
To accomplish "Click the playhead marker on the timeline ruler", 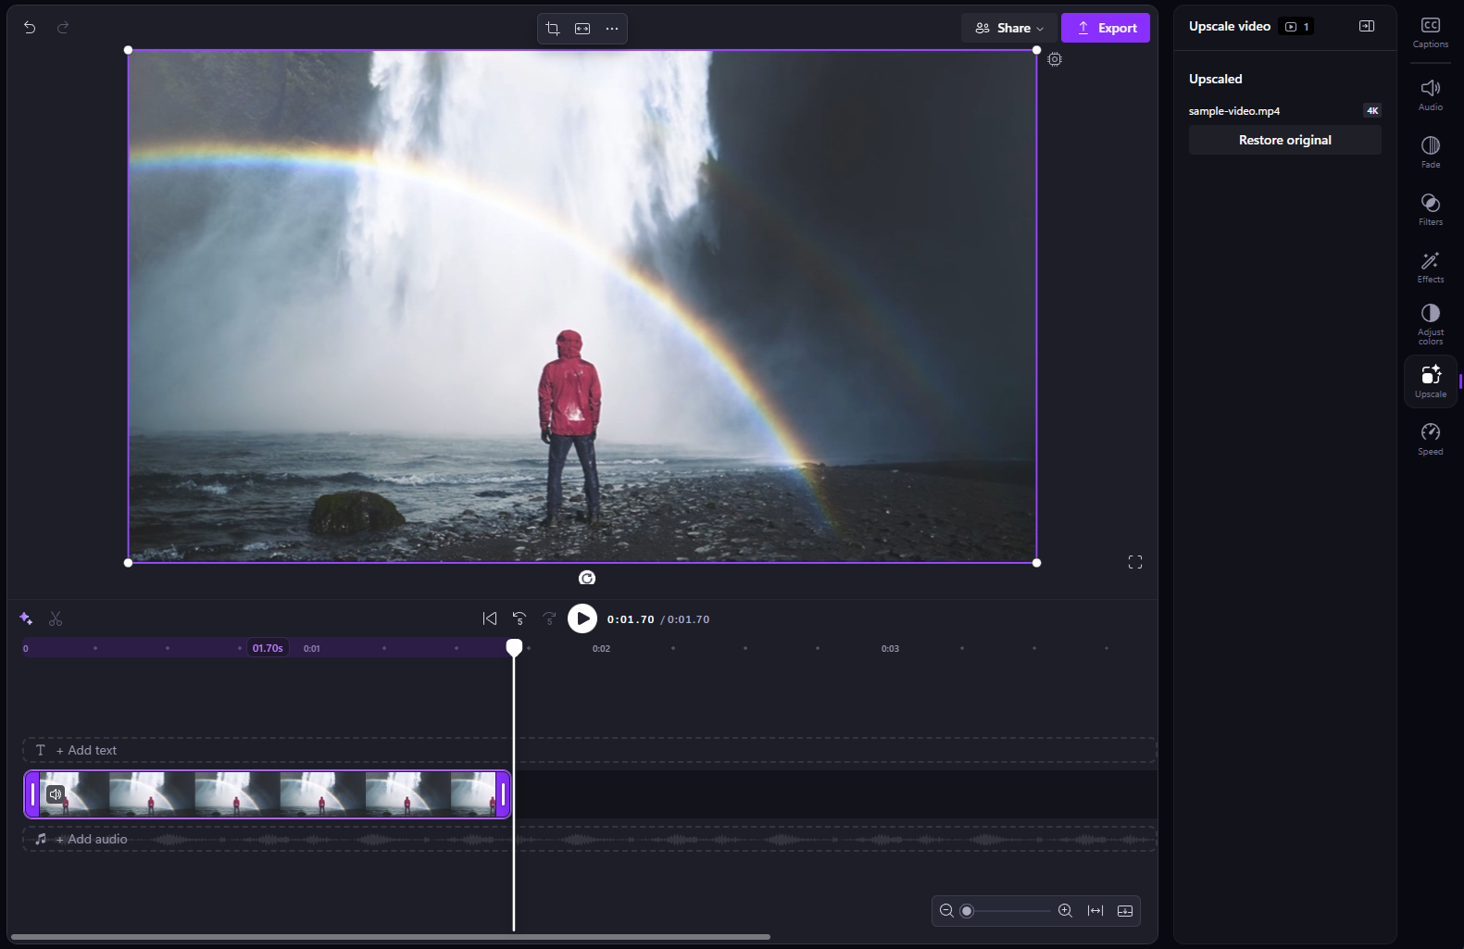I will tap(514, 647).
